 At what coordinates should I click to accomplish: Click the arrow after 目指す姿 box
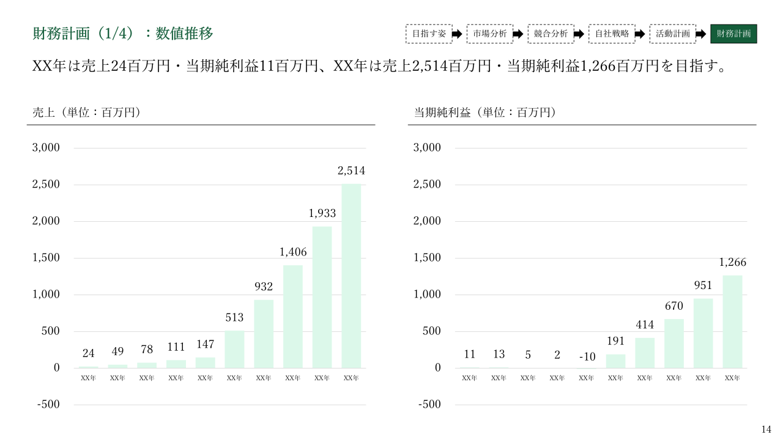[x=457, y=34]
